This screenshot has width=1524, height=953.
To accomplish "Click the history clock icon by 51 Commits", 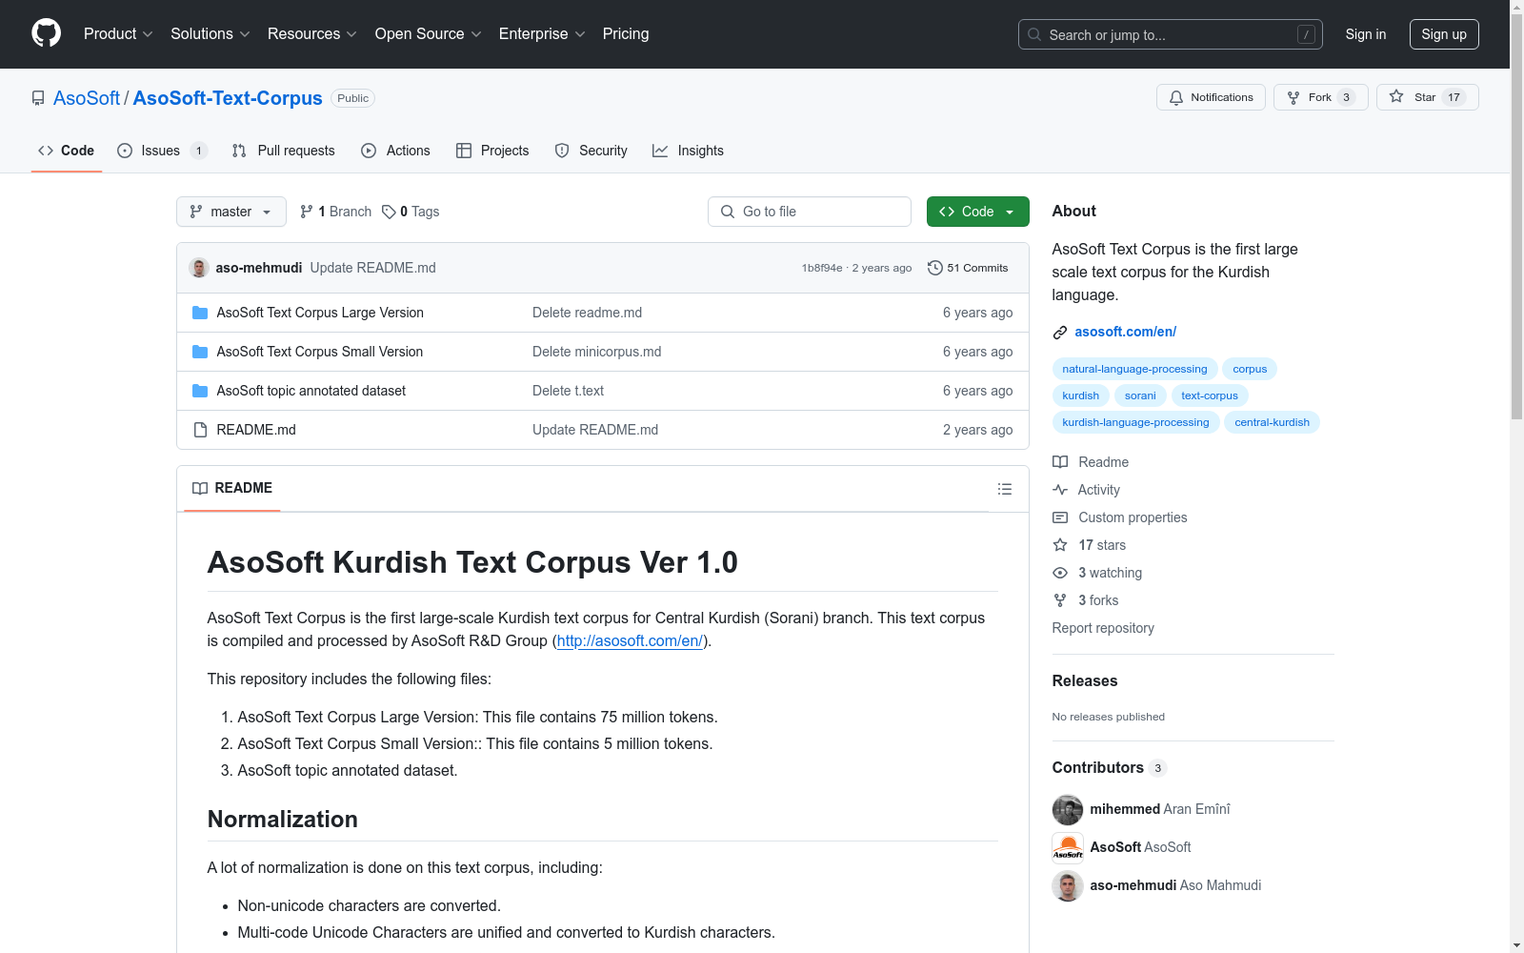I will pos(935,268).
